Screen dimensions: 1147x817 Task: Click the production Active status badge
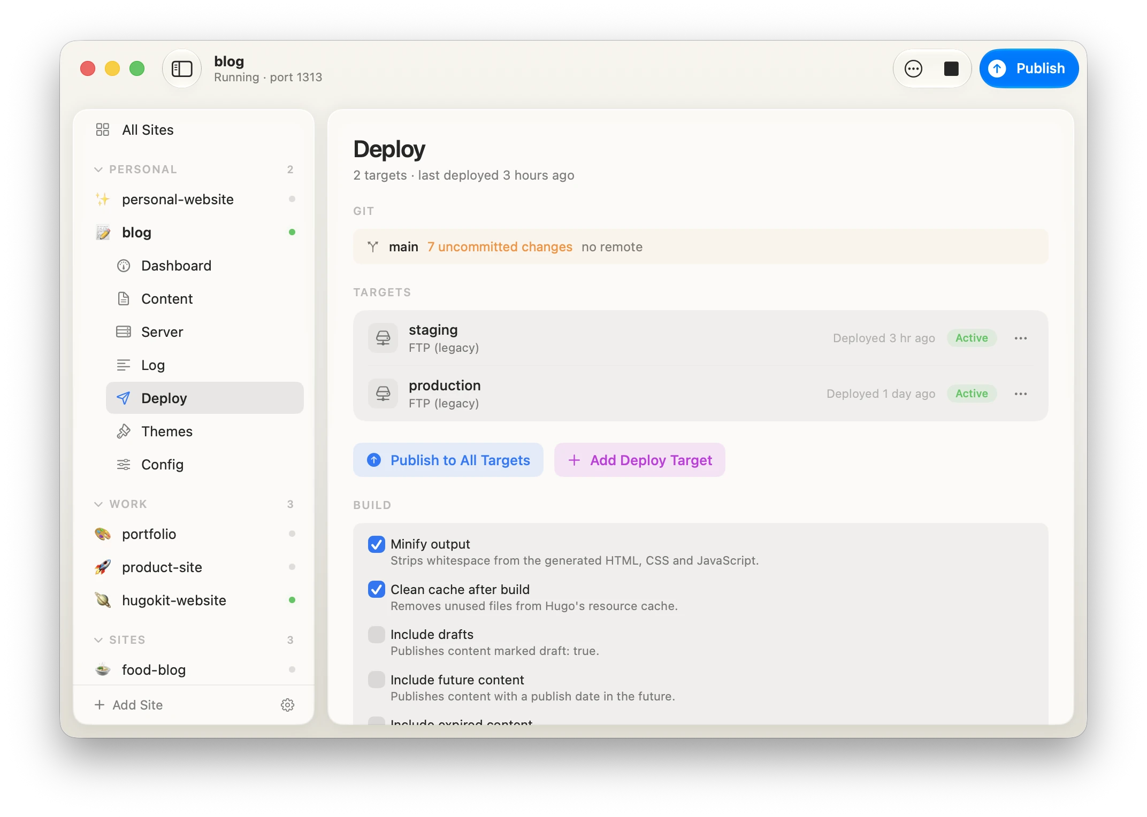click(972, 394)
